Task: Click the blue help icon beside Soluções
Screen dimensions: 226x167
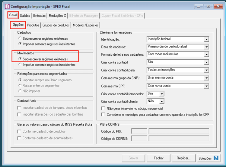Action: pos(216,158)
